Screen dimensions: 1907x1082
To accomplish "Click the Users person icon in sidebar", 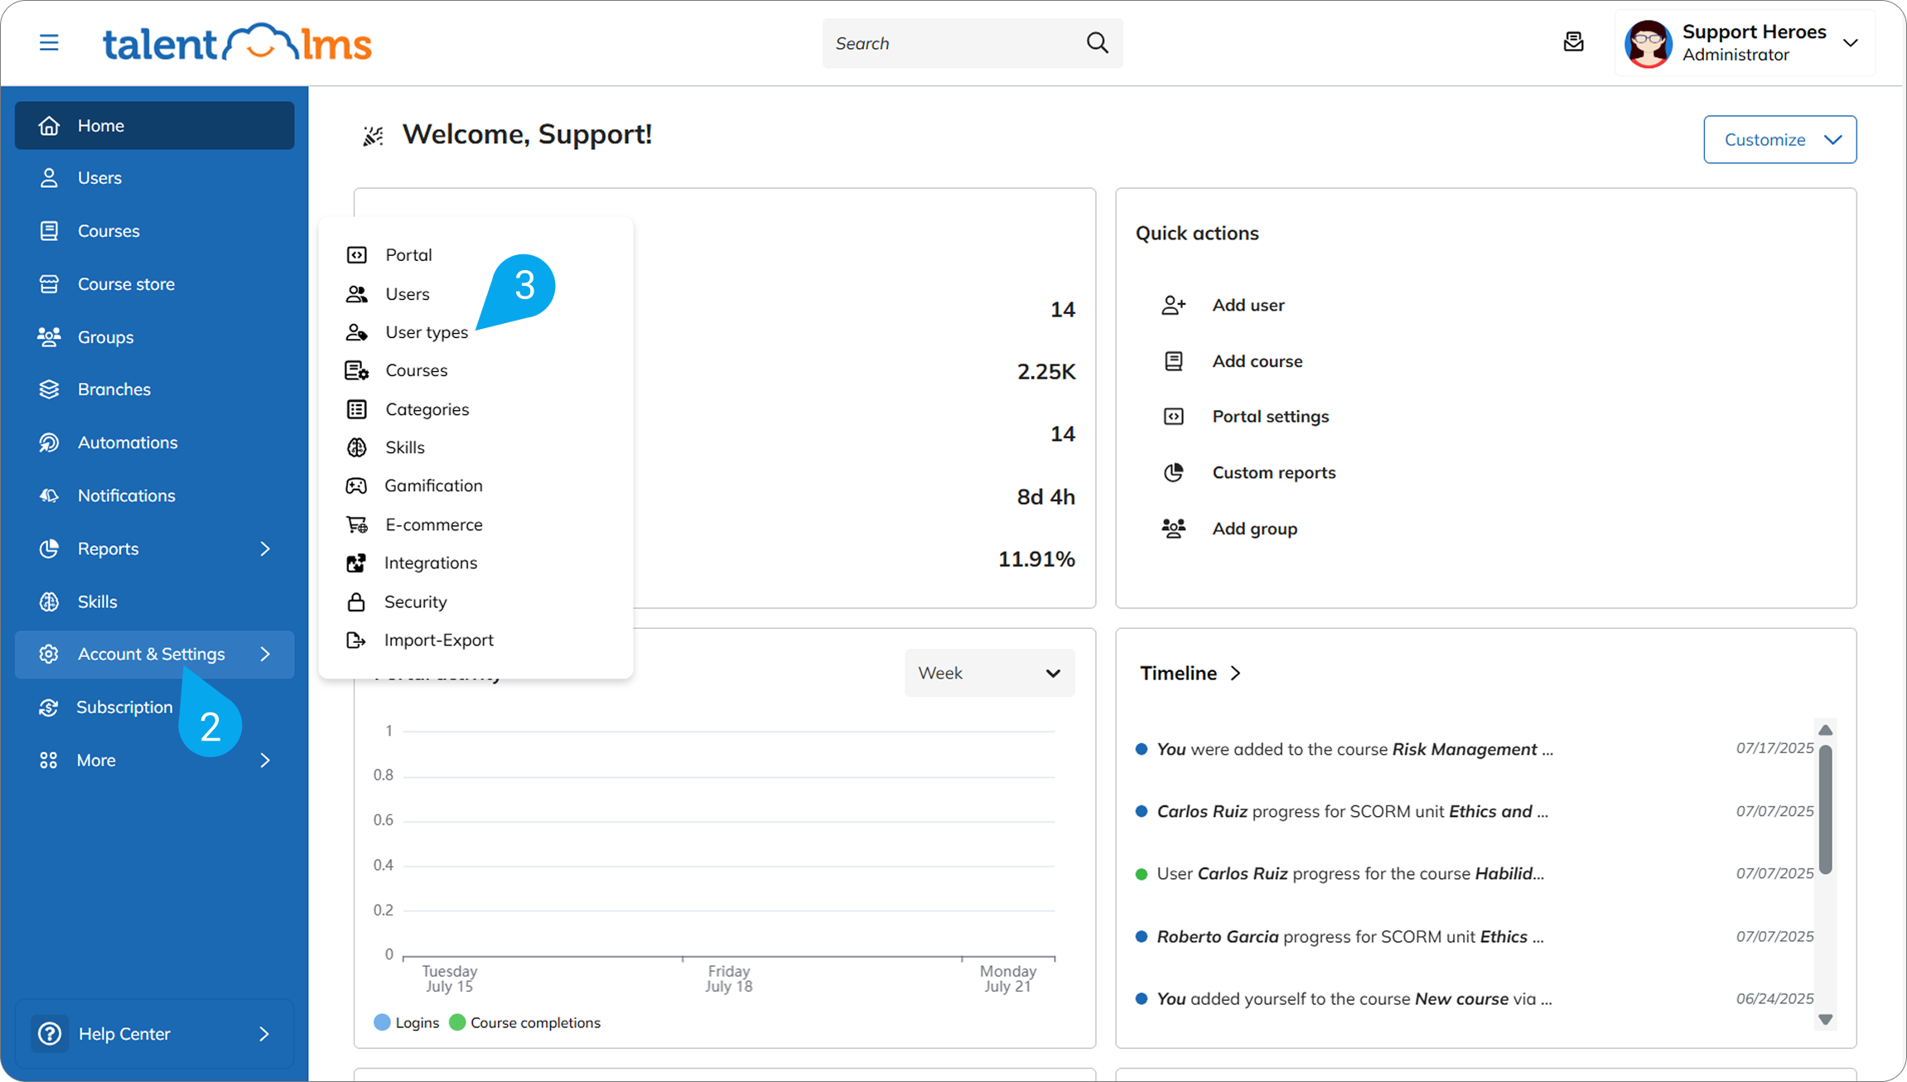I will [x=49, y=177].
